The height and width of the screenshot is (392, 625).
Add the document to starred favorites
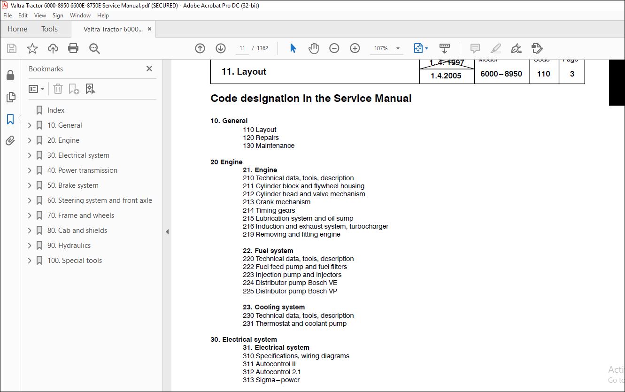coord(32,48)
